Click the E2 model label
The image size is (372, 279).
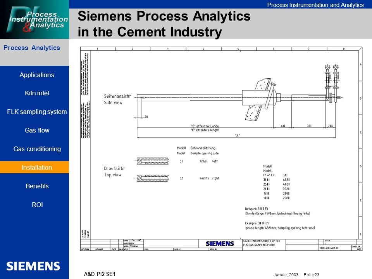pyautogui.click(x=181, y=178)
